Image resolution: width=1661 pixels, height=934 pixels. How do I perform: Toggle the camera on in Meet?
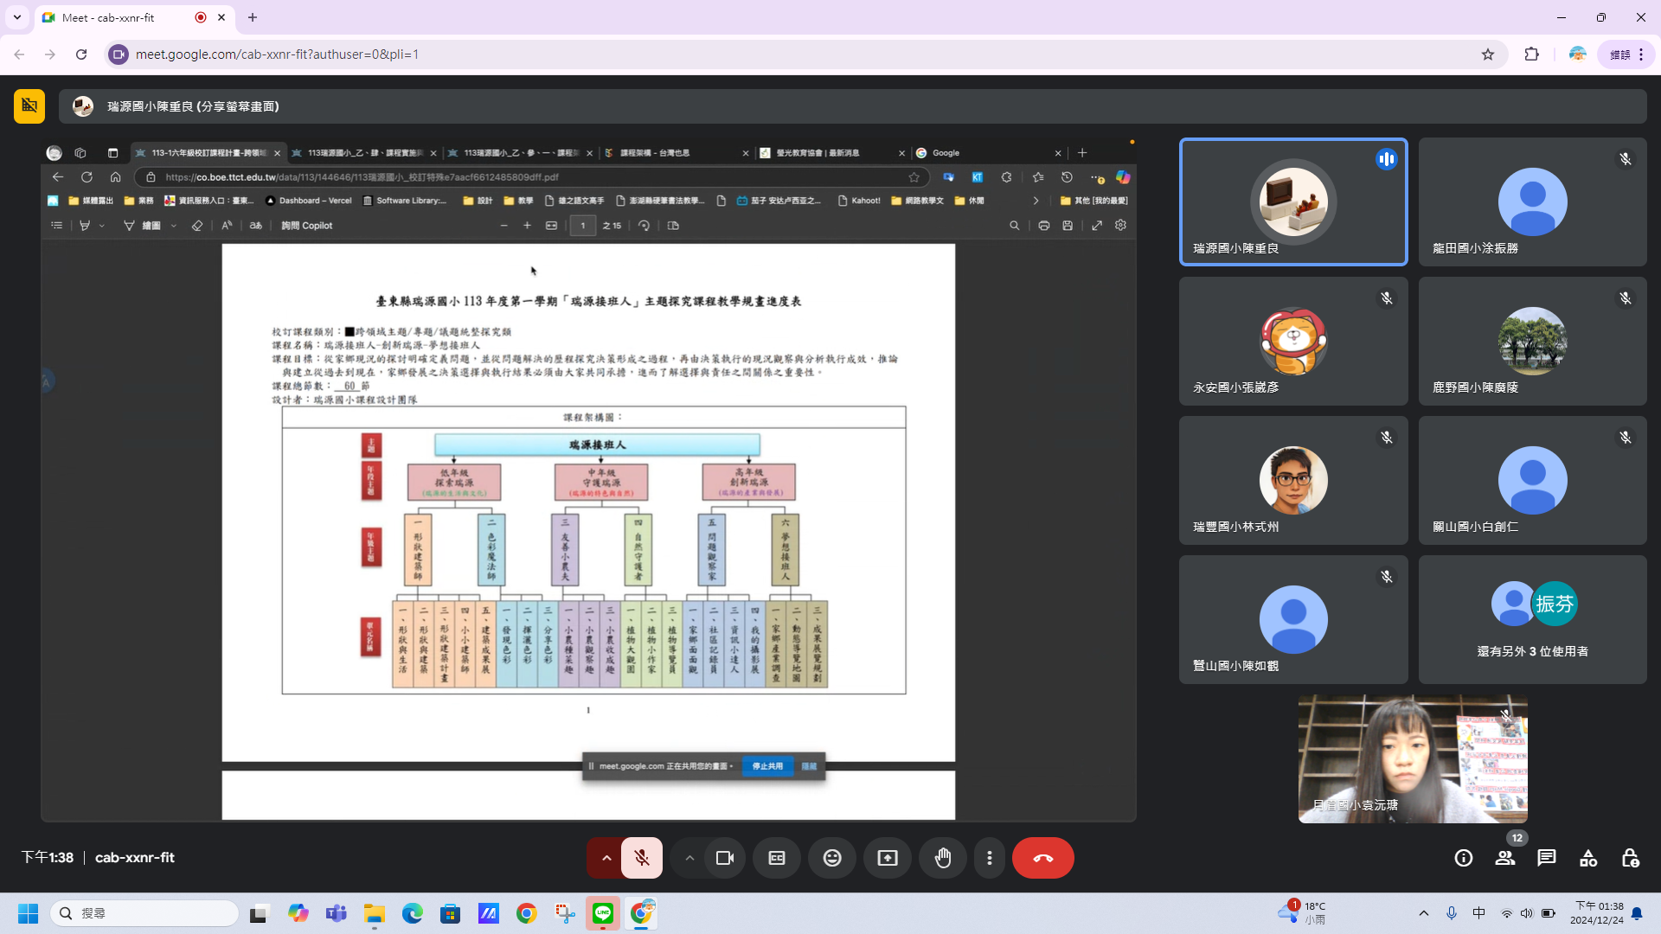coord(725,858)
